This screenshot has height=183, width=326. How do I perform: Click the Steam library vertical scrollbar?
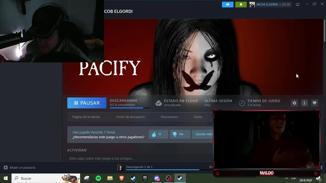point(324,30)
